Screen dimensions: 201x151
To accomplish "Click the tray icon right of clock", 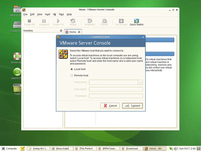I will coord(198,148).
